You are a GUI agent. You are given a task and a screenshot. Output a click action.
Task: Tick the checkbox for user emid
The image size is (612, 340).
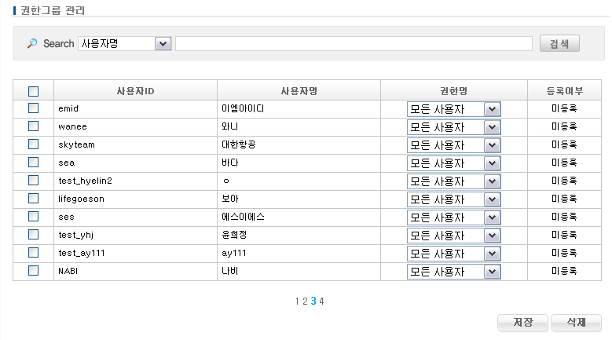pos(34,108)
